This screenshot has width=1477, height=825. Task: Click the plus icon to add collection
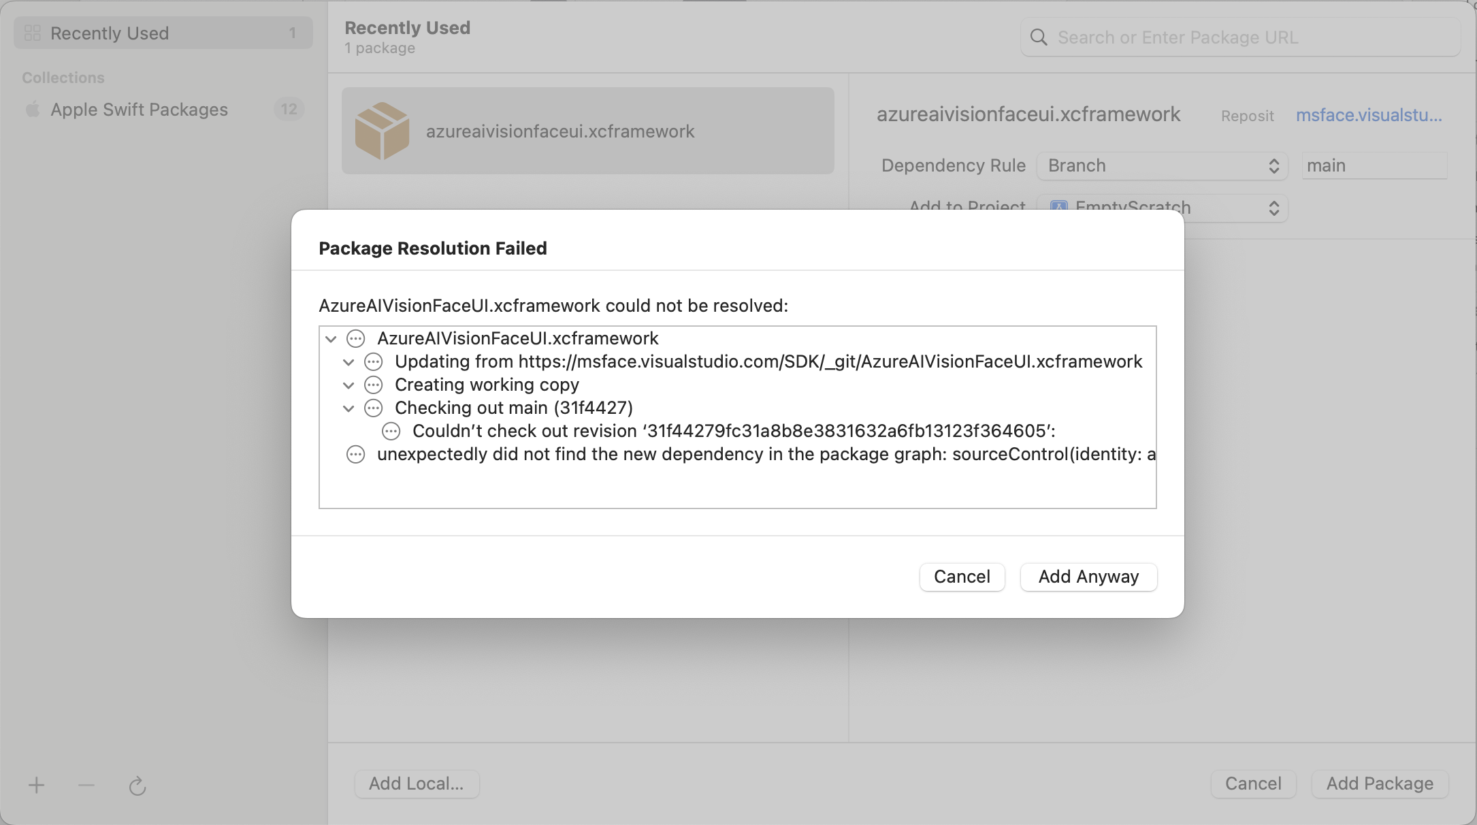click(x=37, y=786)
